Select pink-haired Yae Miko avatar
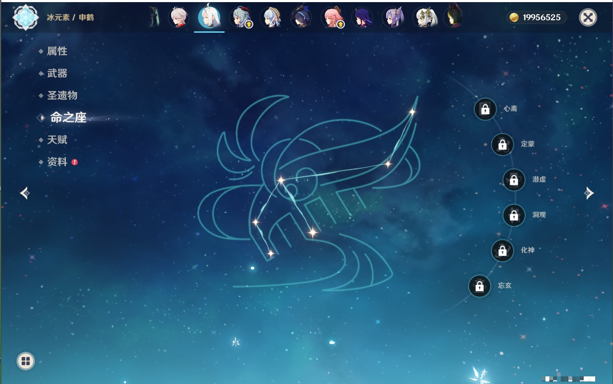This screenshot has height=384, width=613. tap(332, 17)
